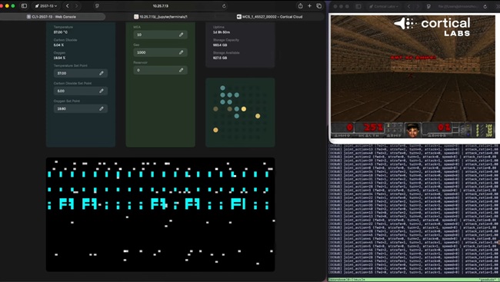Click the spike raster plot panel

[x=161, y=214]
